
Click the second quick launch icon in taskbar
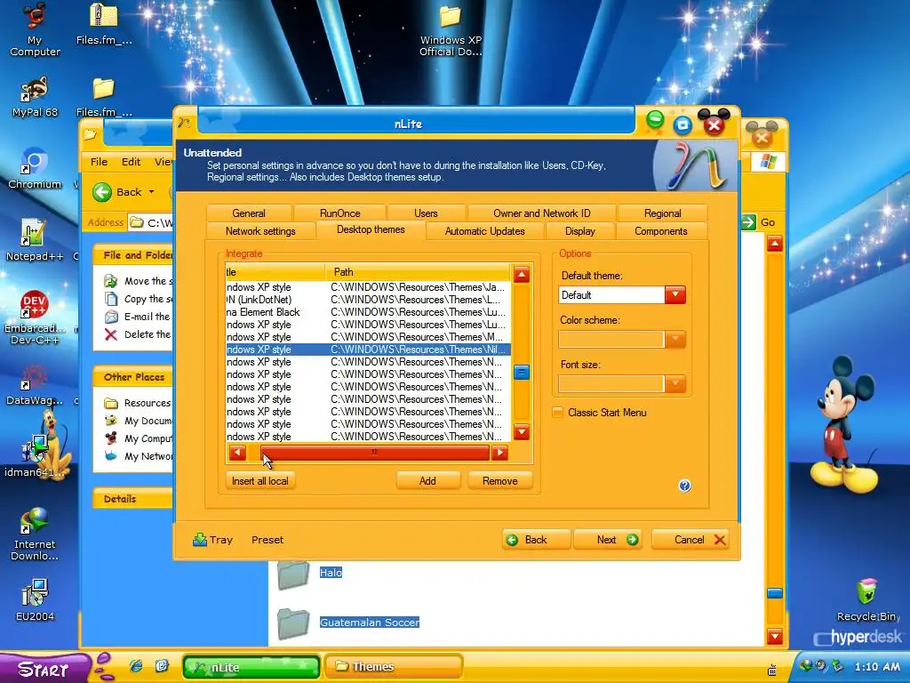(162, 666)
